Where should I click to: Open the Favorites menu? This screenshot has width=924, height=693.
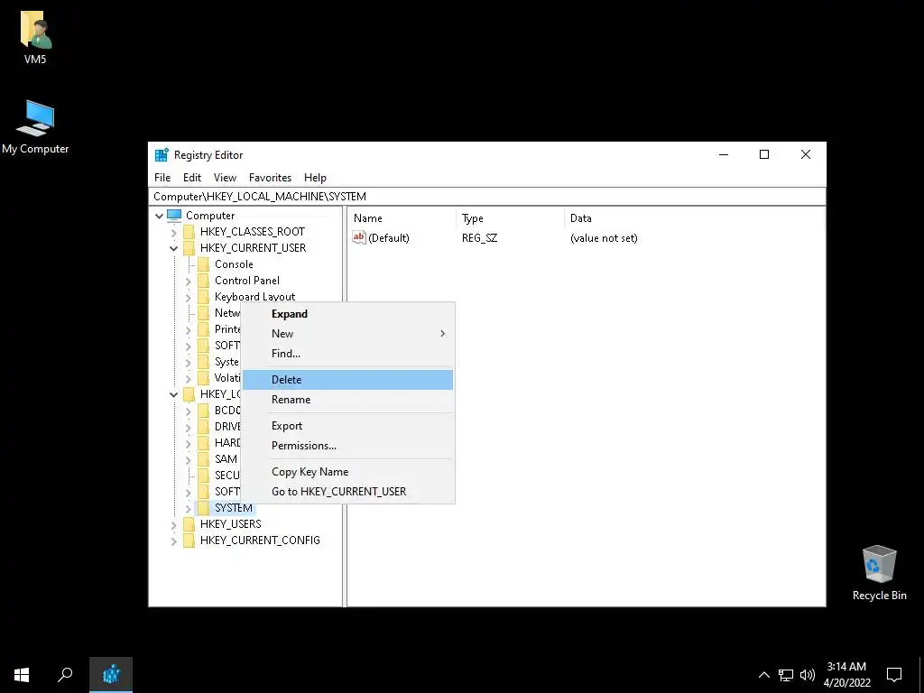[270, 178]
